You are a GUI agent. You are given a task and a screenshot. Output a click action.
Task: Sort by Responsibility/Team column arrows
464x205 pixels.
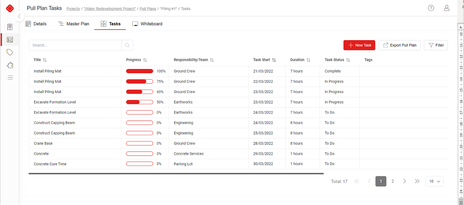pyautogui.click(x=212, y=60)
